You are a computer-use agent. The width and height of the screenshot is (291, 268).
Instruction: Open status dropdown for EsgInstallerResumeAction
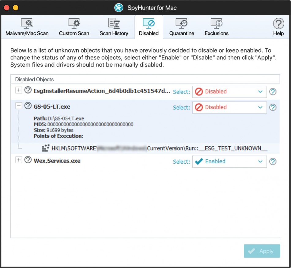229,91
